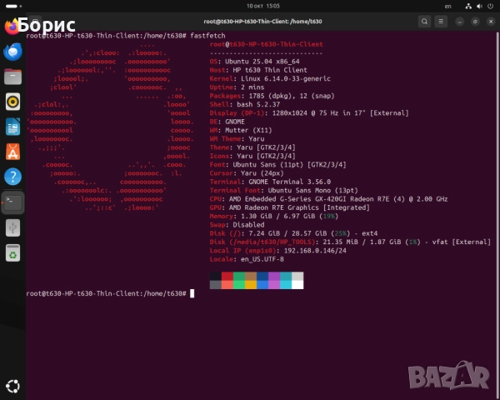
Task: Click the white color block in fastfetch palette
Action: click(x=297, y=284)
